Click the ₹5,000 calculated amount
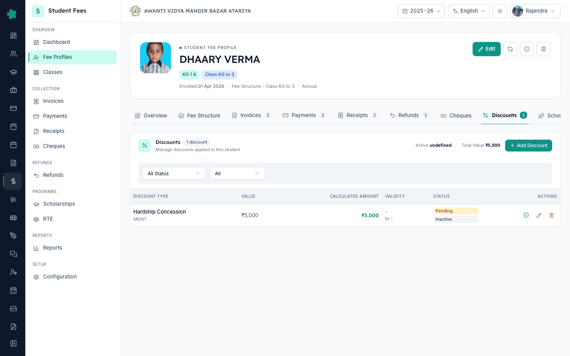 370,216
